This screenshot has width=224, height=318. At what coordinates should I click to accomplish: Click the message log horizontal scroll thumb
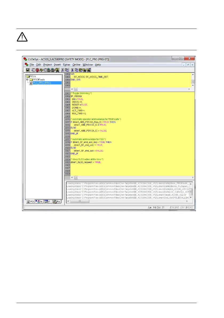[80, 201]
